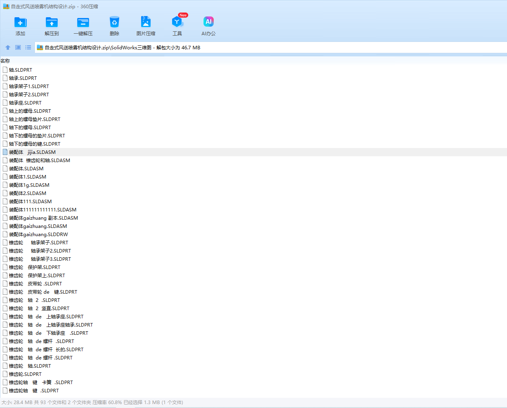The height and width of the screenshot is (408, 507).
Task: Click the file icon of 轴承座.SLDPRT
Action: click(x=5, y=103)
